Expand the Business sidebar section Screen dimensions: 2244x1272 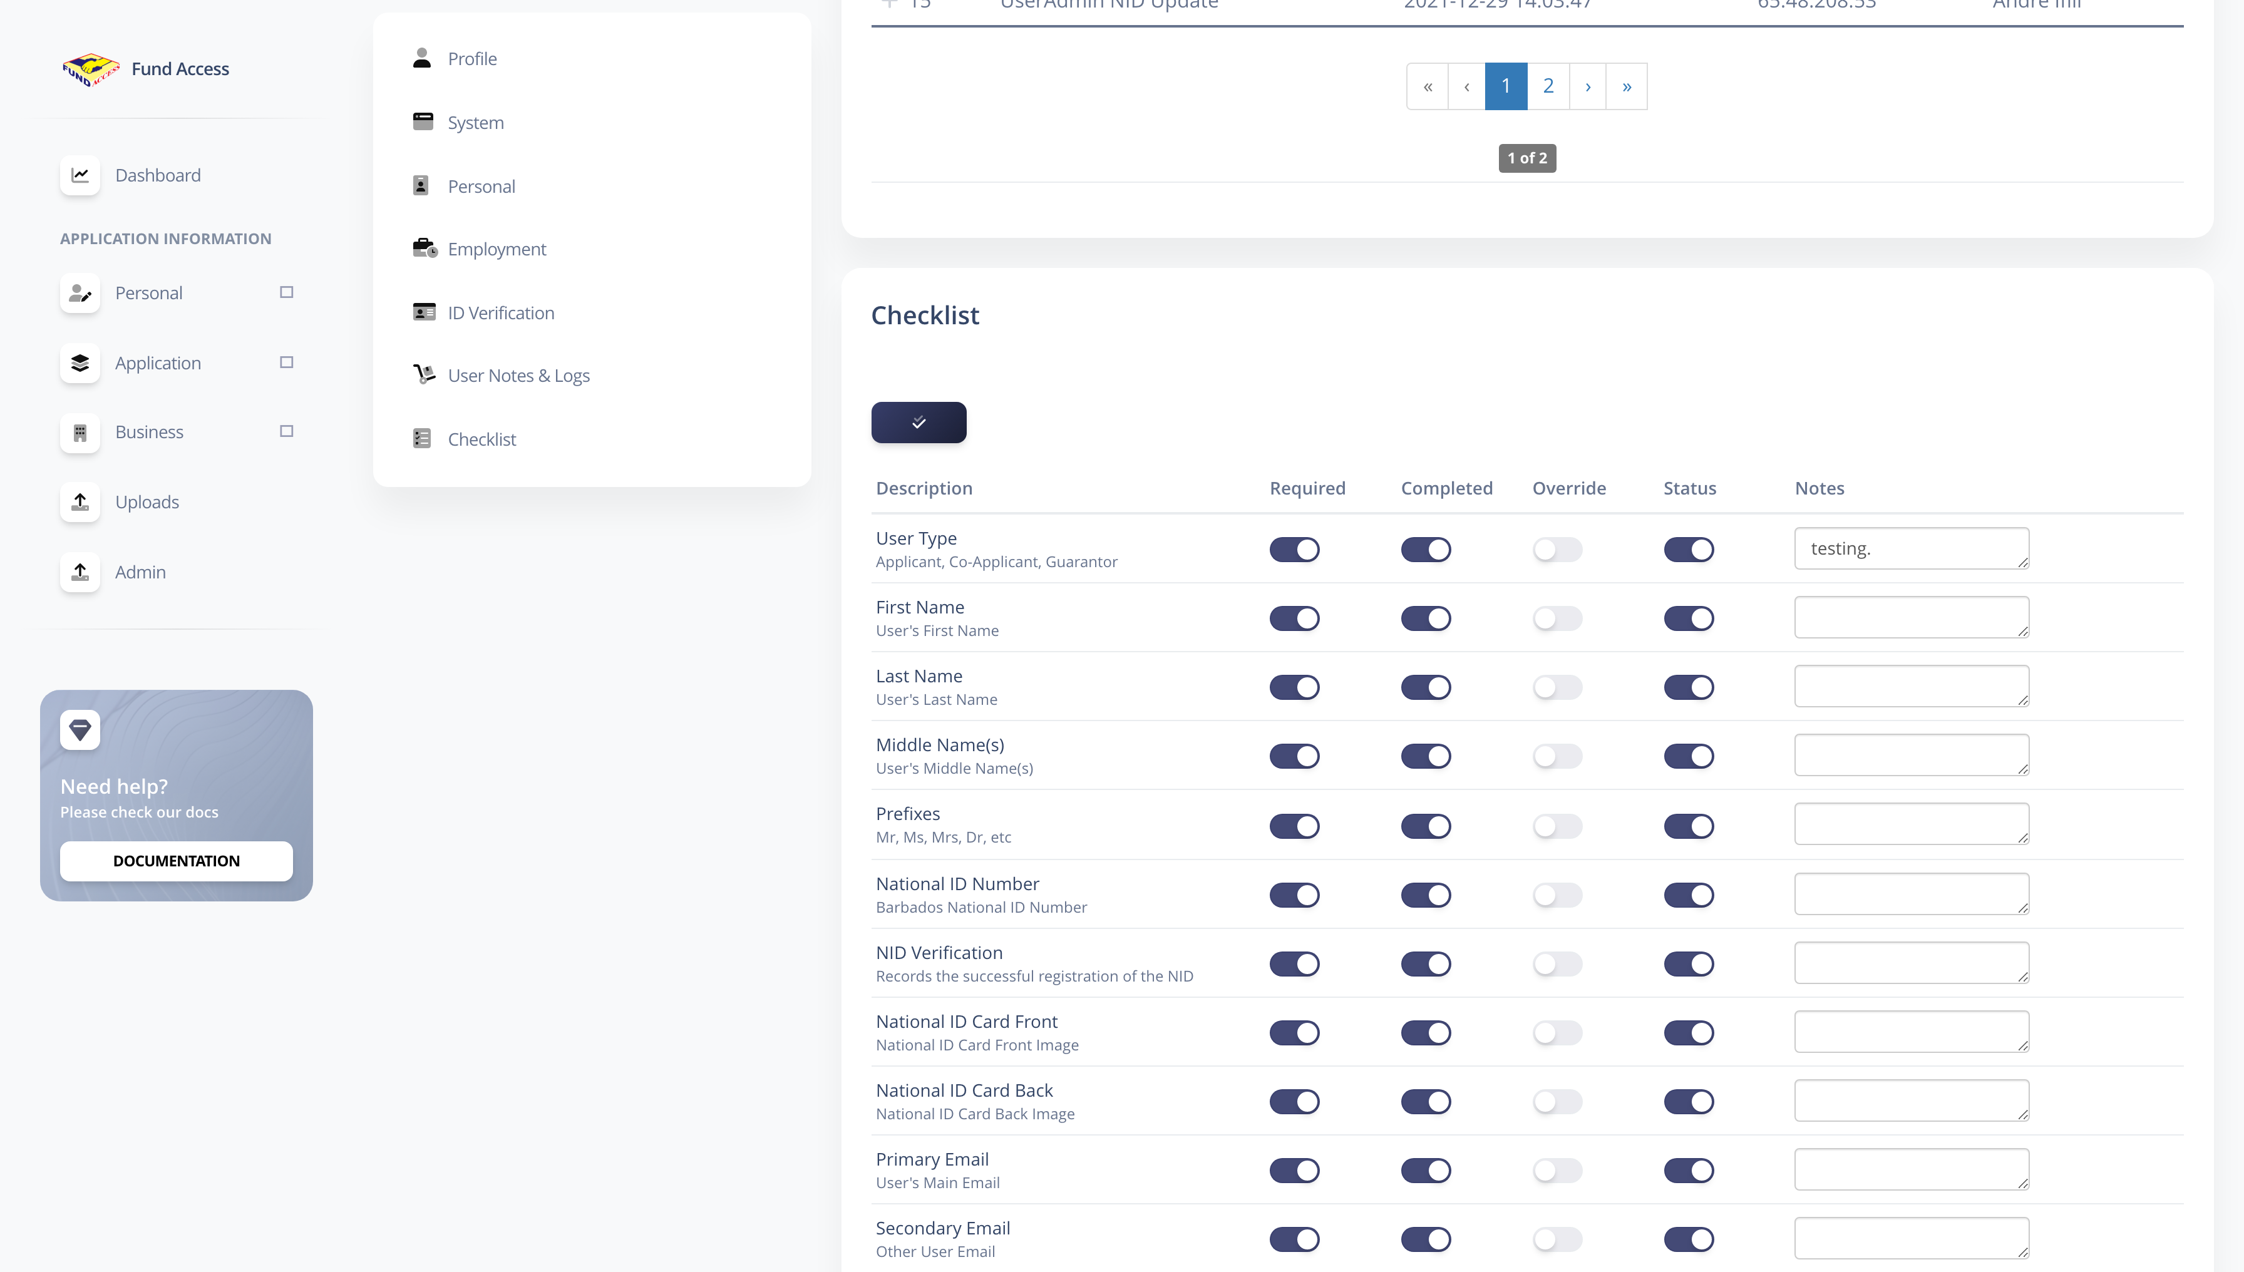pos(286,431)
